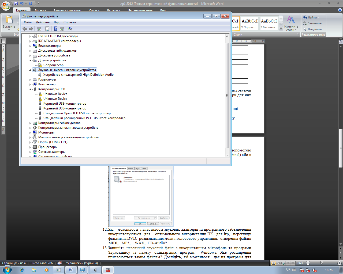Screen dimensions: 343x274
Task: Open the Справка menu in Device Manager
Action: [70, 22]
